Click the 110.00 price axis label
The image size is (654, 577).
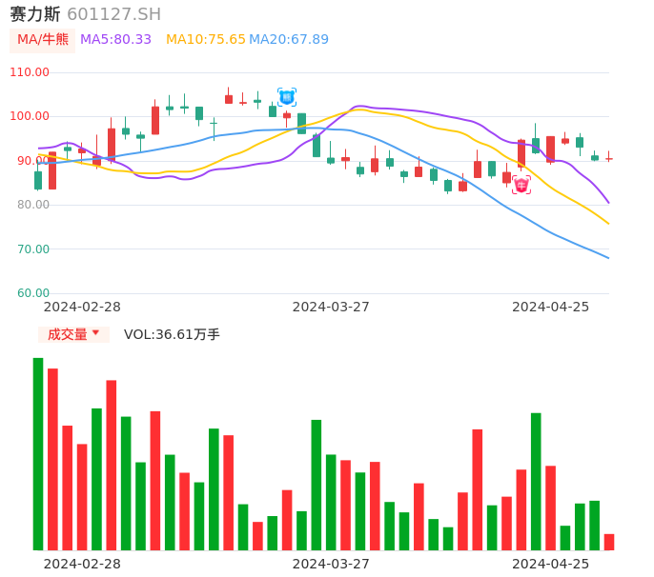pyautogui.click(x=30, y=72)
